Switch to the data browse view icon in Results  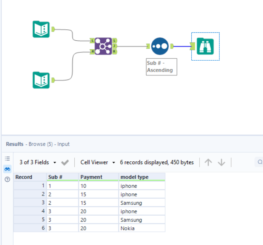coord(8,169)
